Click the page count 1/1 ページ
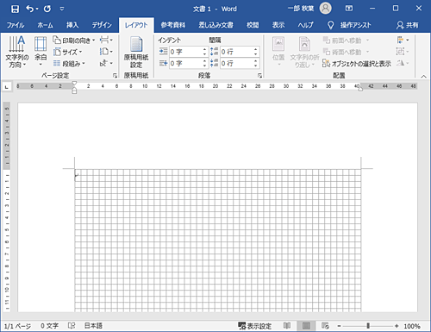The image size is (431, 332). [x=17, y=326]
